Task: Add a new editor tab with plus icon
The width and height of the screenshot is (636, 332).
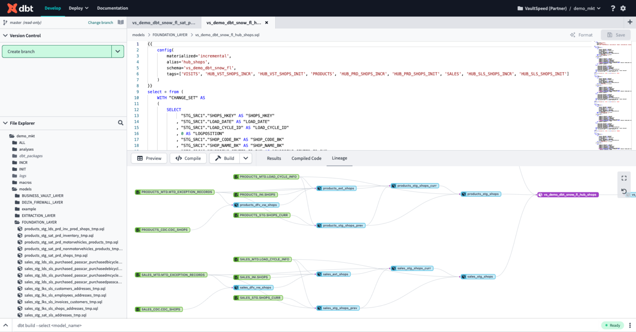Action: coord(630,23)
